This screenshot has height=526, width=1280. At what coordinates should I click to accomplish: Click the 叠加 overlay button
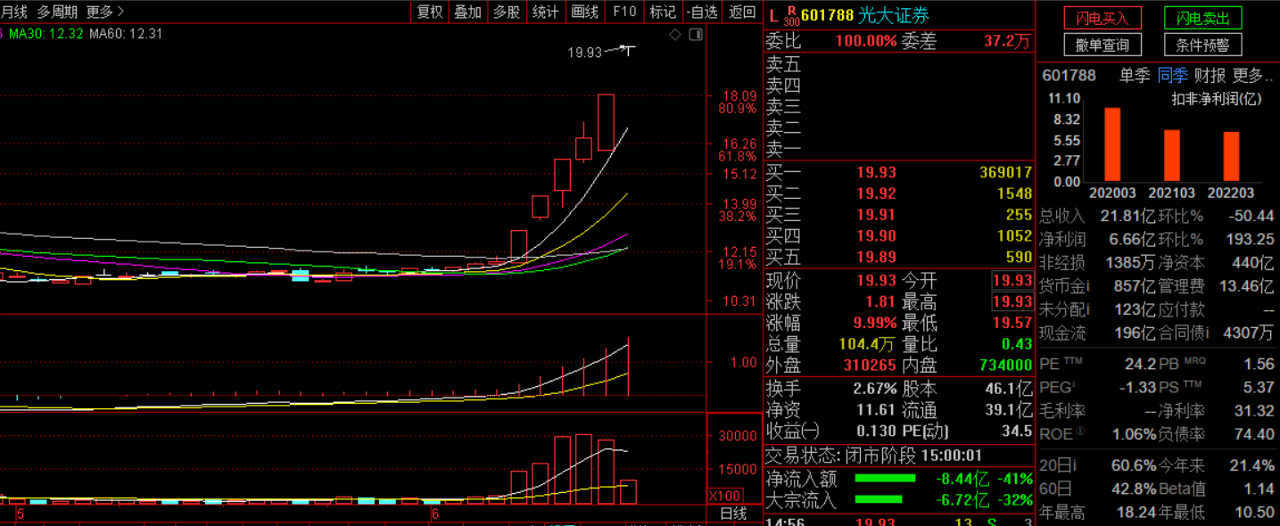[468, 12]
